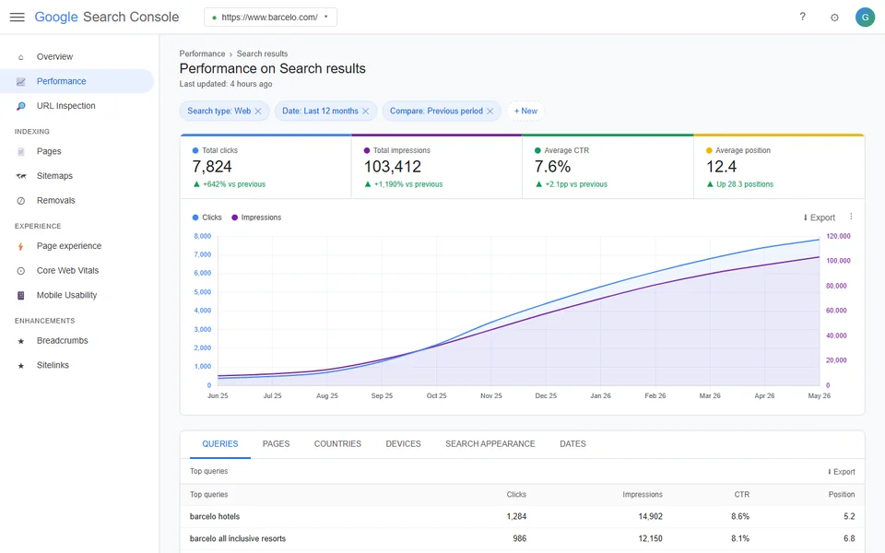Click the 986 clicks value
The width and height of the screenshot is (885, 553).
click(x=519, y=538)
